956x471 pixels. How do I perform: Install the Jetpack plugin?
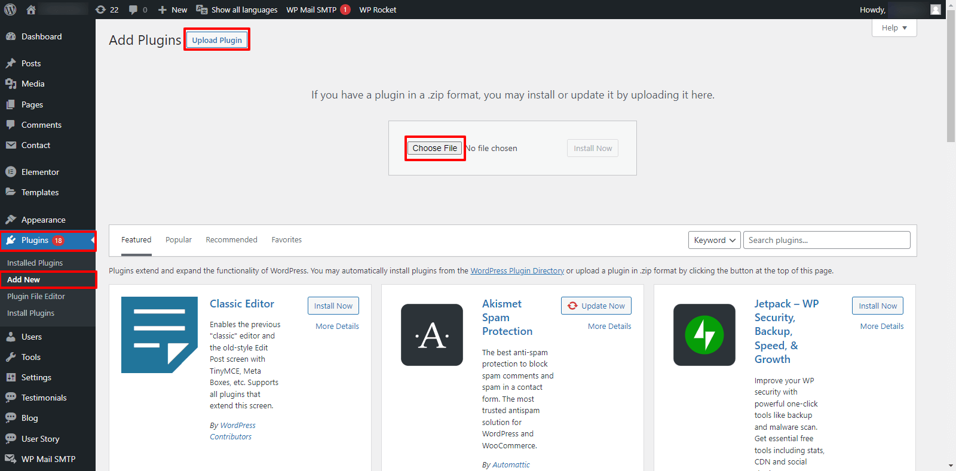(x=878, y=306)
